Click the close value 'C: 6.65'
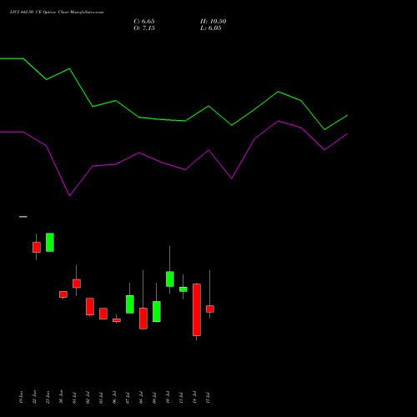The image size is (417, 417). pos(144,22)
